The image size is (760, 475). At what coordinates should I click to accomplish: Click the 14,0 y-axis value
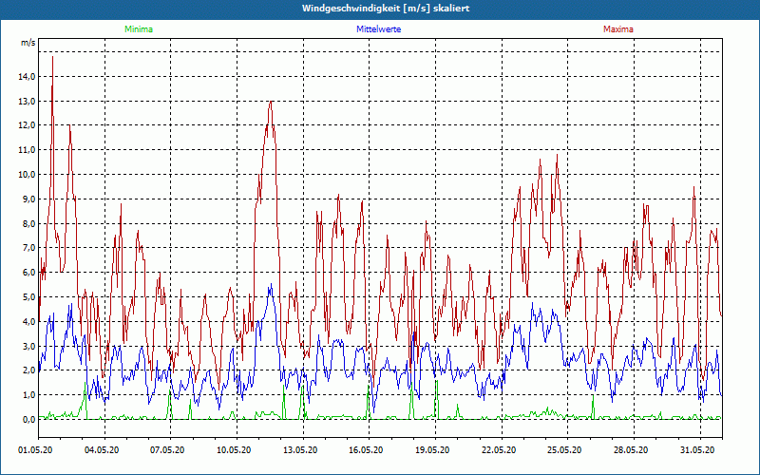28,77
